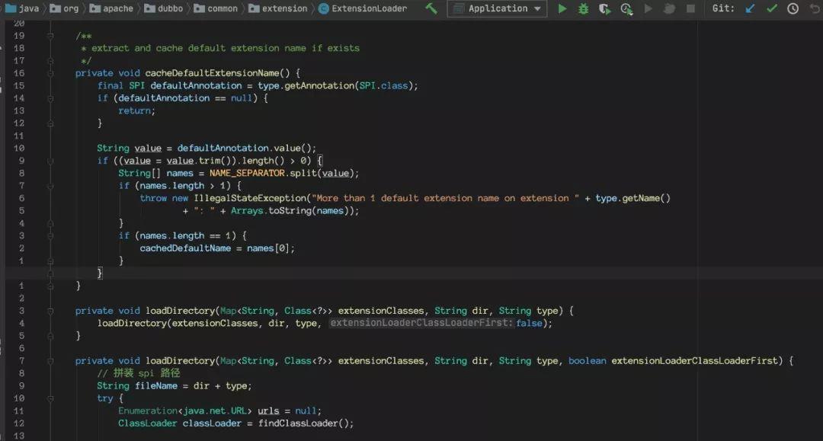Collapse cacheDefaultExtensionName method via gutter fold marker
The height and width of the screenshot is (441, 823).
point(50,73)
